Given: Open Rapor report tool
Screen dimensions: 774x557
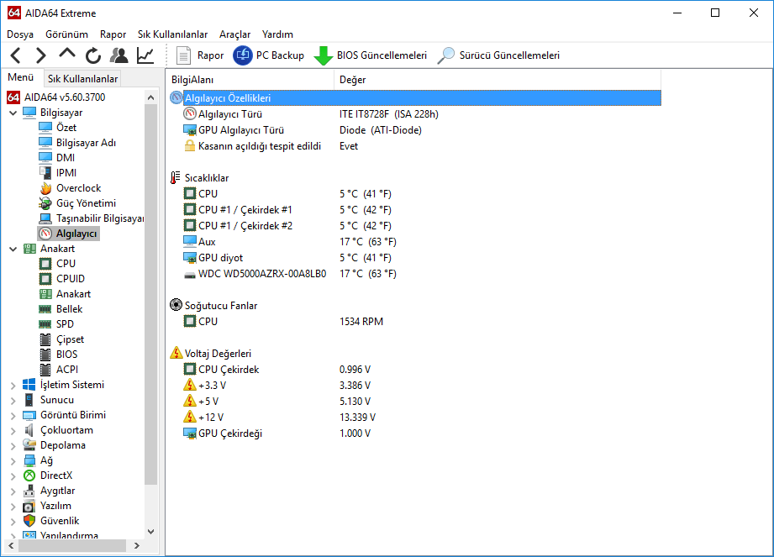Looking at the screenshot, I should click(x=200, y=55).
